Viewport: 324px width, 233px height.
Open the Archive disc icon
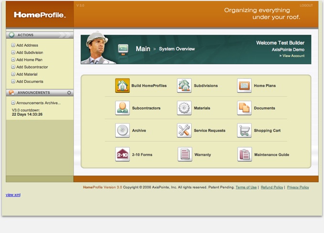coord(122,131)
